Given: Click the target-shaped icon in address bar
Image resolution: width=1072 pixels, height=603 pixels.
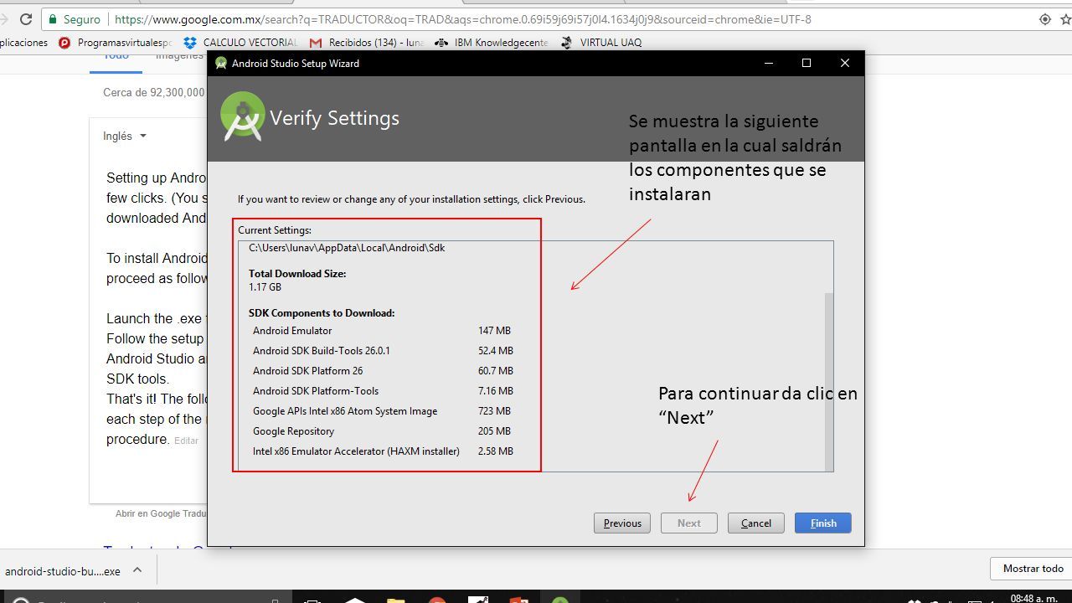Looking at the screenshot, I should coord(1044,19).
